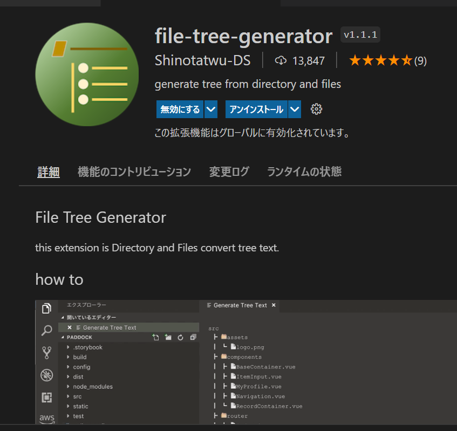Click the debug bug icon in screenshot
Screen dimensions: 457x431
tap(46, 375)
